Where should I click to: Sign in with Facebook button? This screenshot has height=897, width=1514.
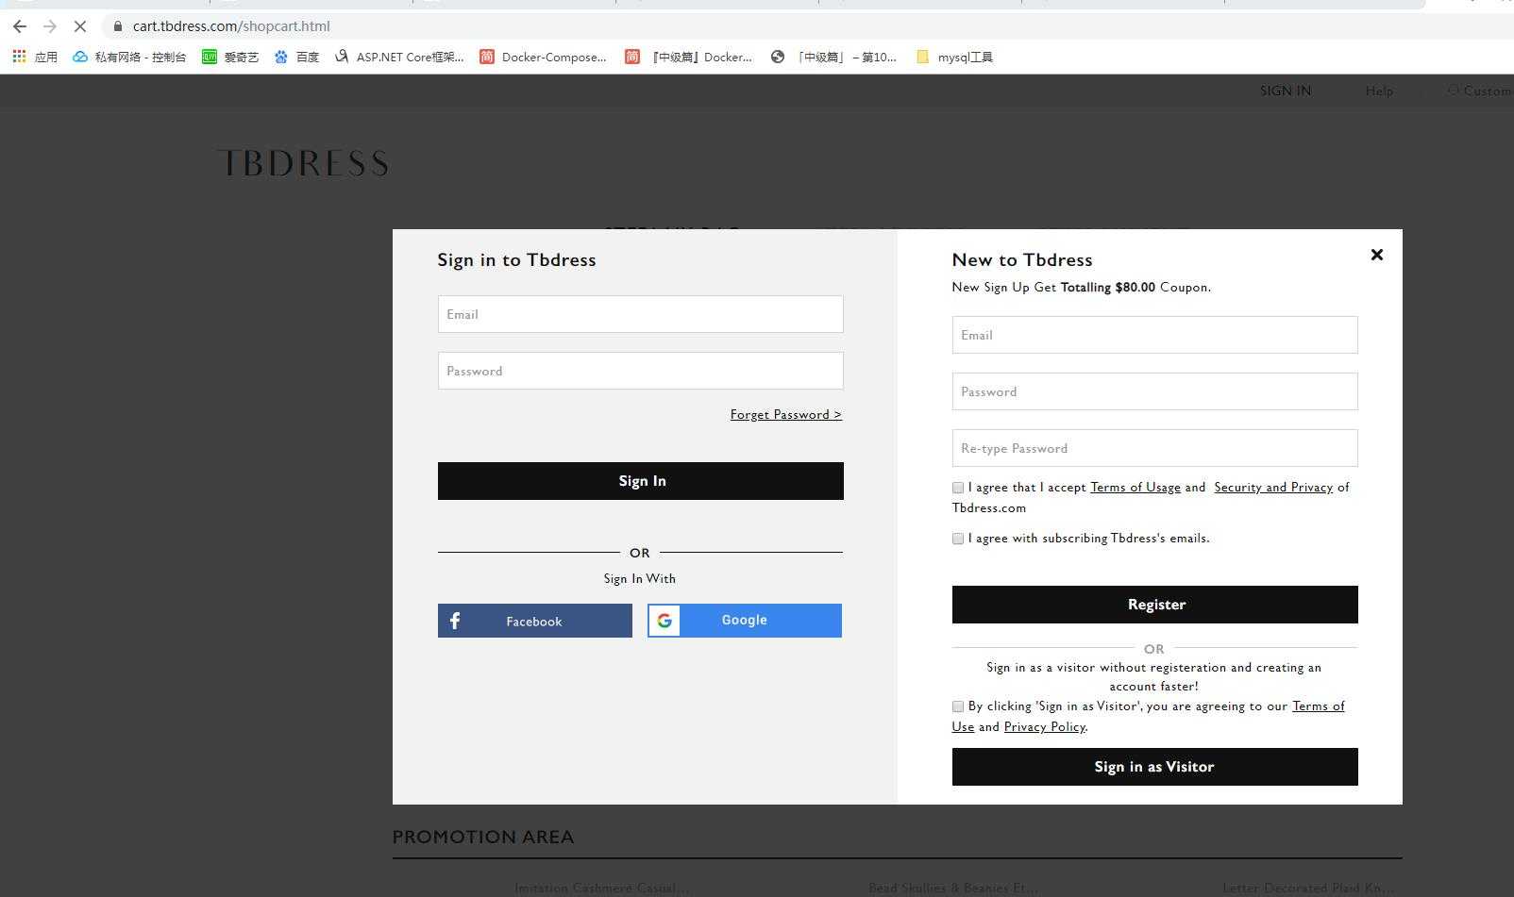click(x=534, y=621)
